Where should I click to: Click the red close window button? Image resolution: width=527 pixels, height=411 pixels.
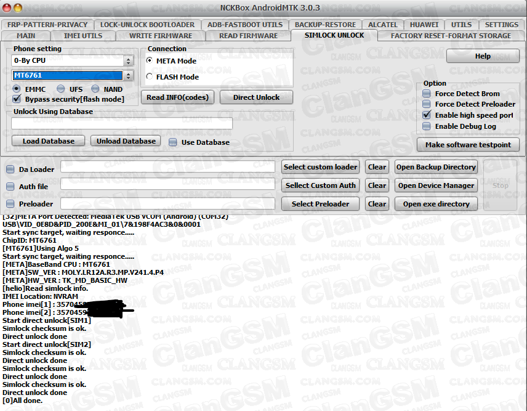(6, 7)
